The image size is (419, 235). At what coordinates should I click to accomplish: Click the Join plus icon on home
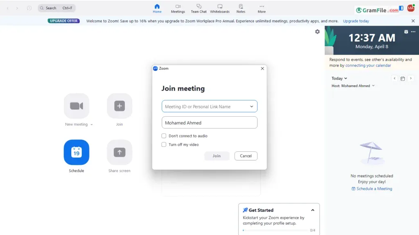(119, 106)
